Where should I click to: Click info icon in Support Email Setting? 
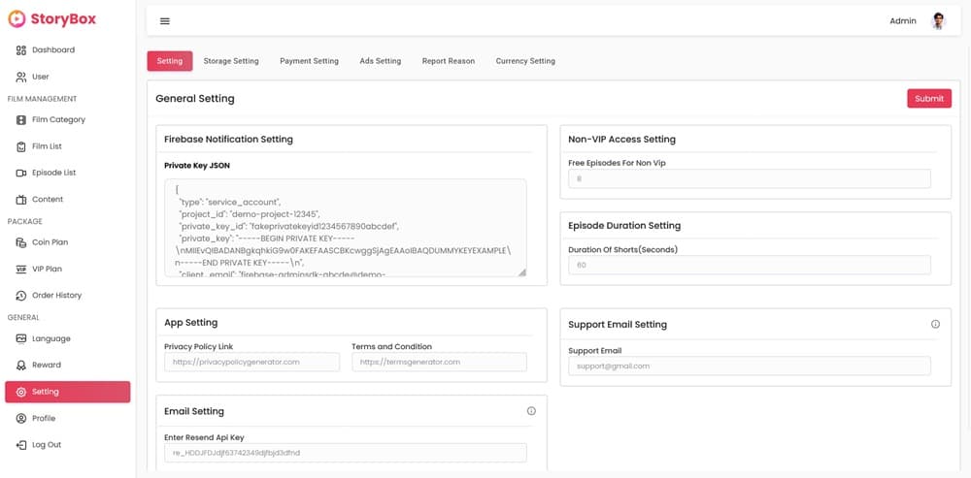pyautogui.click(x=935, y=325)
